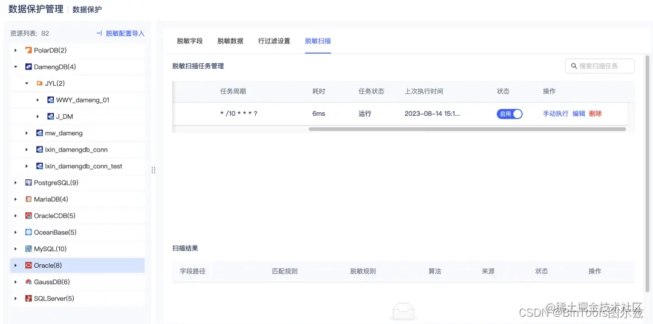Screen dimensions: 653x324
Task: Click the 2023-08-14 execution time cell
Action: [432, 114]
